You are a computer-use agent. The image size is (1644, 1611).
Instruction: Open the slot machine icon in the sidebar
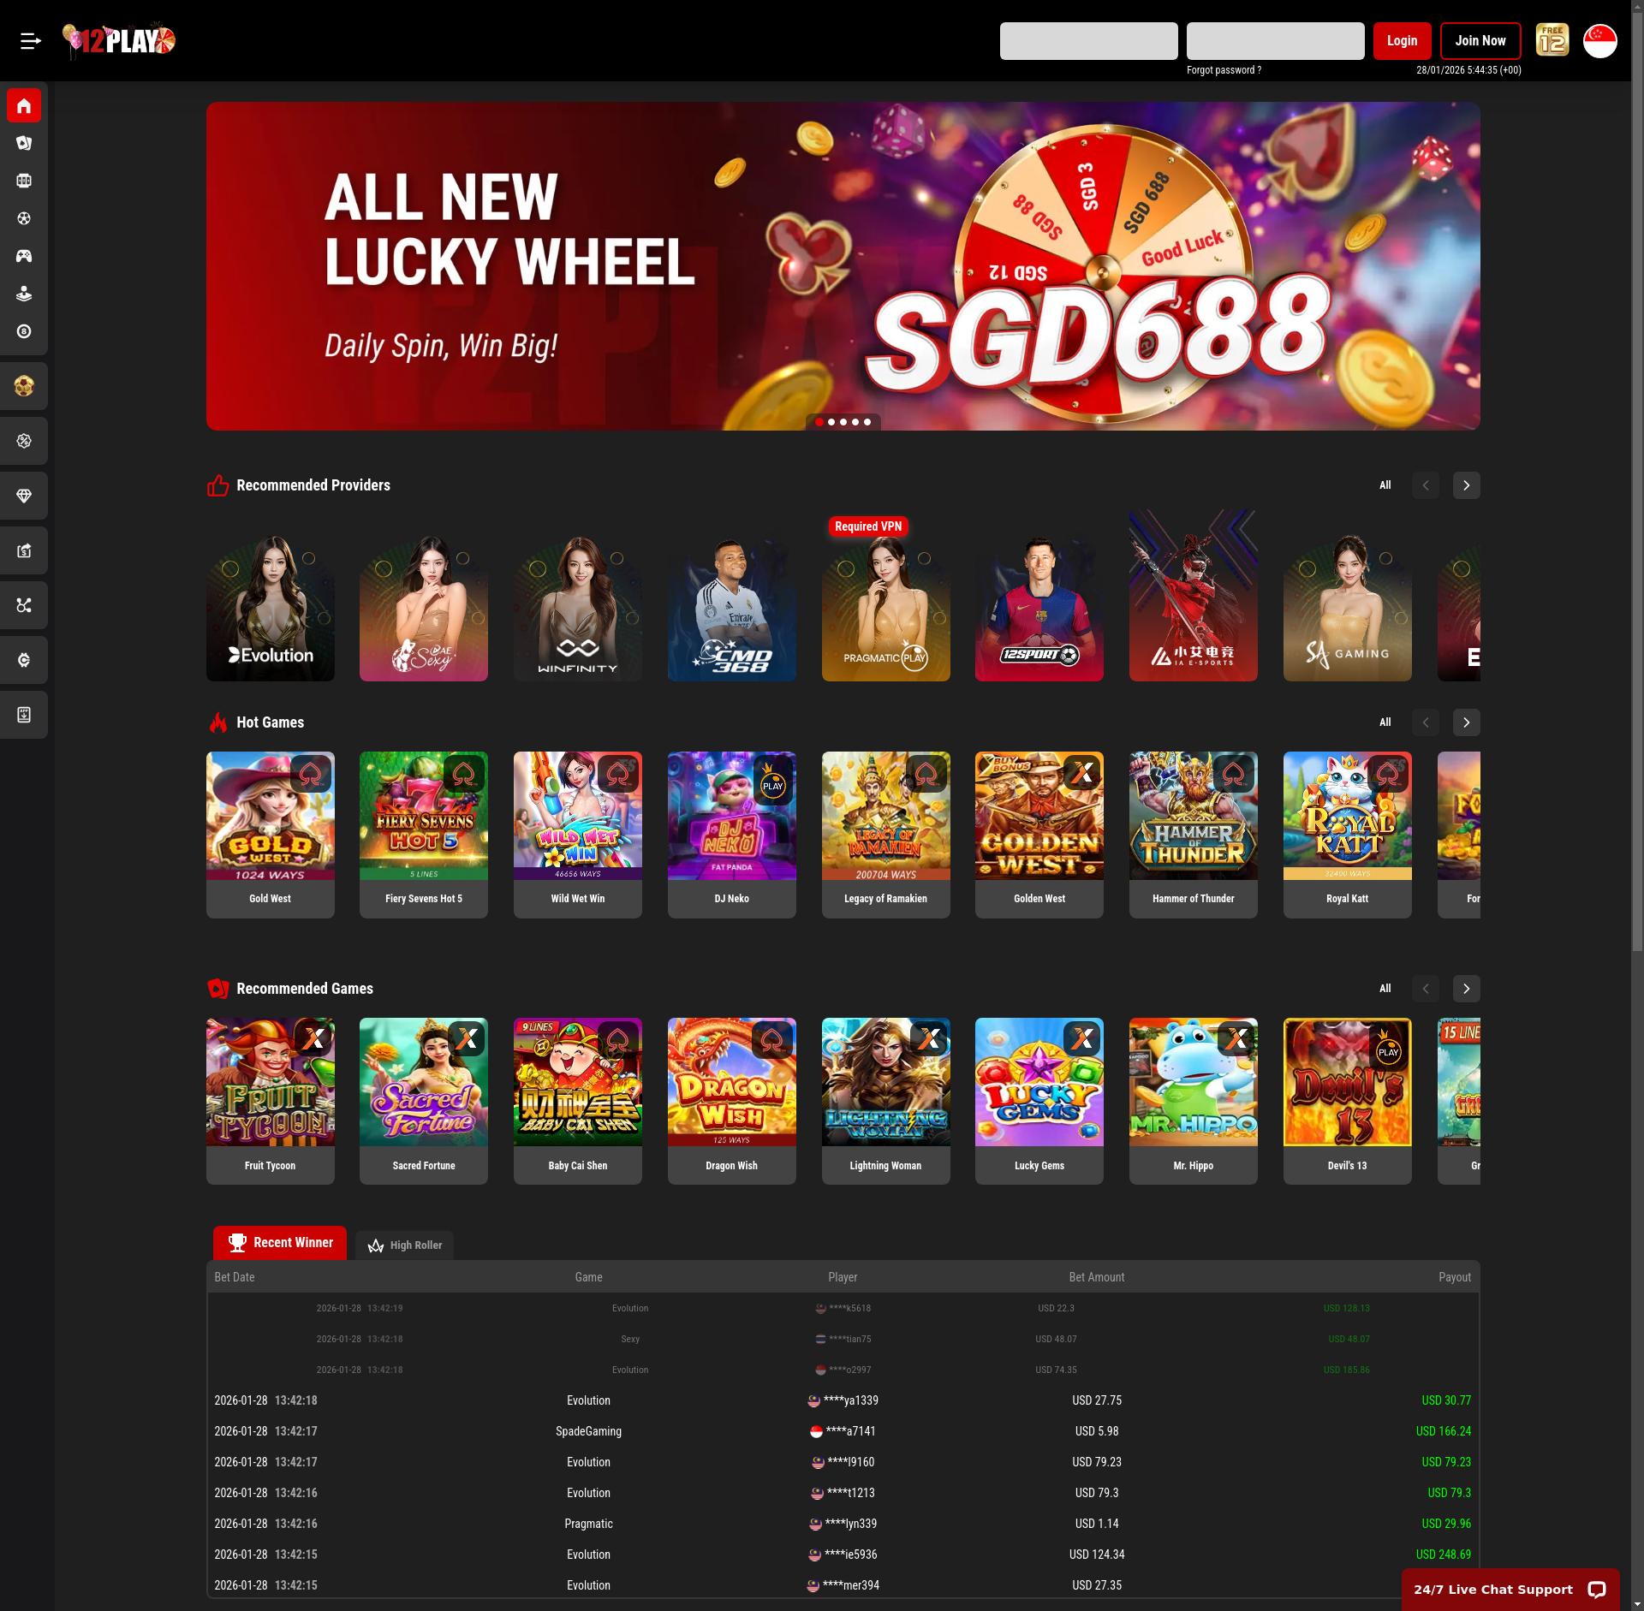pyautogui.click(x=24, y=181)
